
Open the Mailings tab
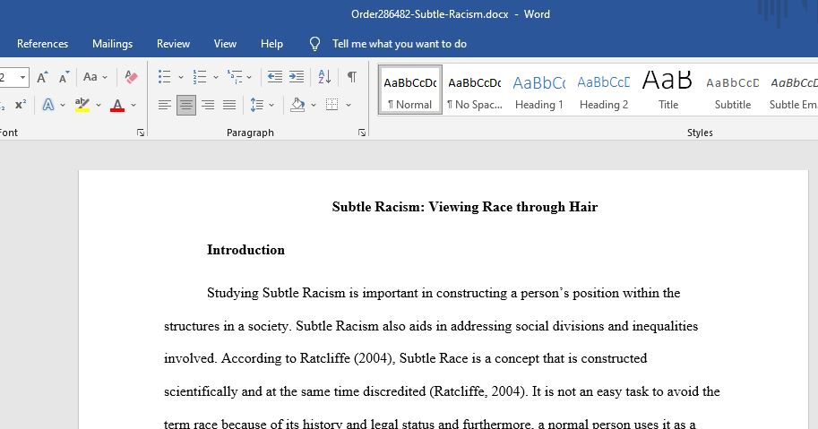112,44
